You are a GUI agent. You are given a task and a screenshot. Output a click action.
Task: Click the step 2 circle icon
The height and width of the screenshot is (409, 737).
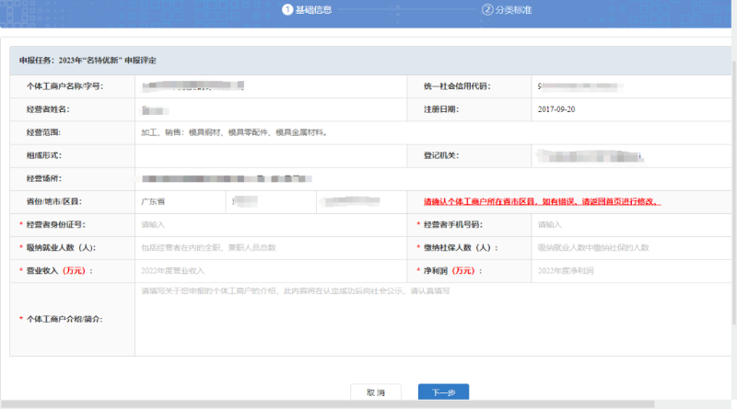click(x=485, y=10)
